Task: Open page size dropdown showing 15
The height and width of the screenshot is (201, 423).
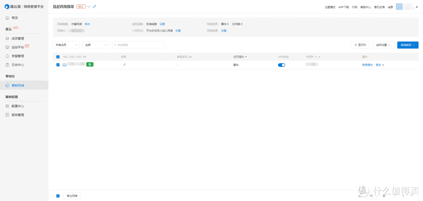Action: click(374, 196)
